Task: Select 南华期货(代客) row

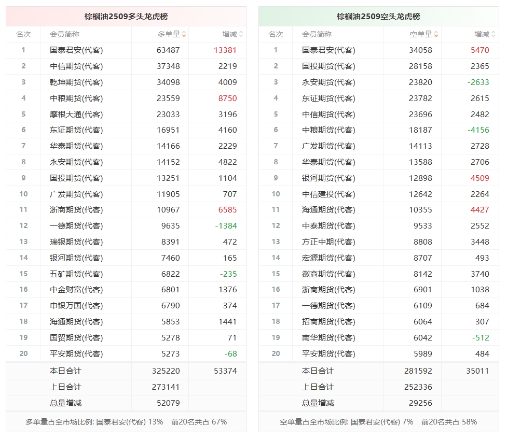Action: point(379,338)
